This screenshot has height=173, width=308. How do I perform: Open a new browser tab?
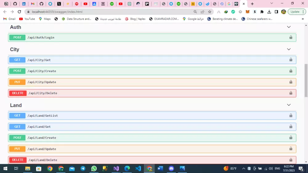(x=252, y=4)
